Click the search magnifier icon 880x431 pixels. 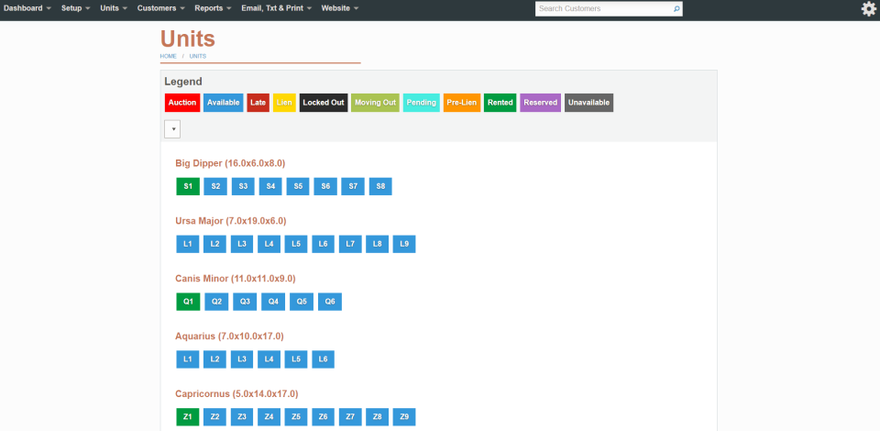[x=676, y=9]
